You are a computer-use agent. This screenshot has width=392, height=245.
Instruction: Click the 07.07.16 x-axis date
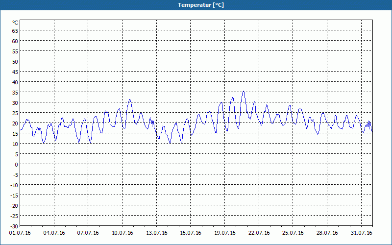pos(88,233)
